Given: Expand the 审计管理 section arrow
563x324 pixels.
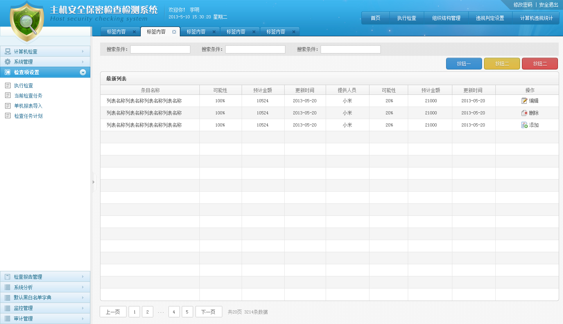Looking at the screenshot, I should click(x=83, y=319).
